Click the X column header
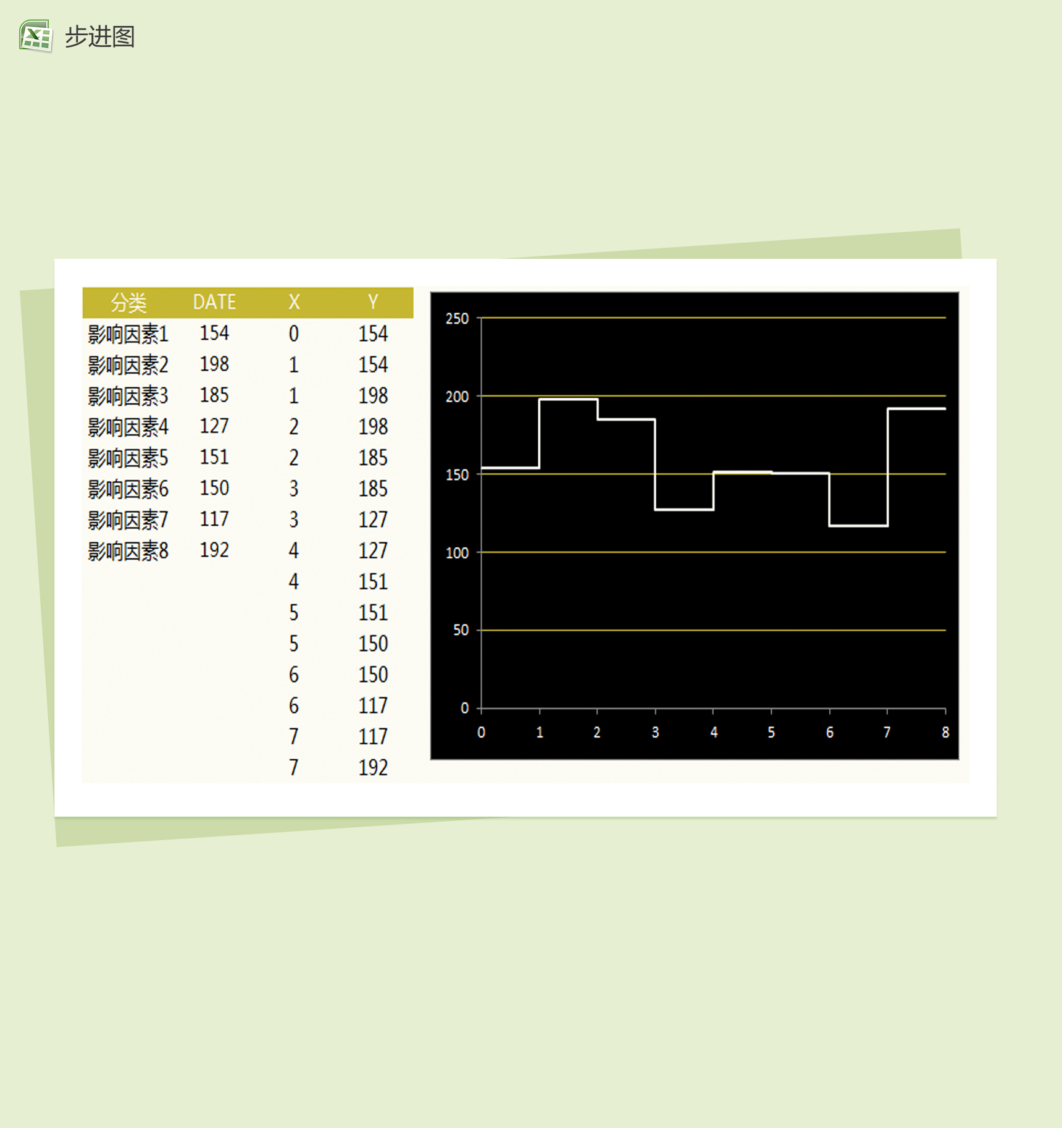The image size is (1062, 1128). tap(294, 302)
